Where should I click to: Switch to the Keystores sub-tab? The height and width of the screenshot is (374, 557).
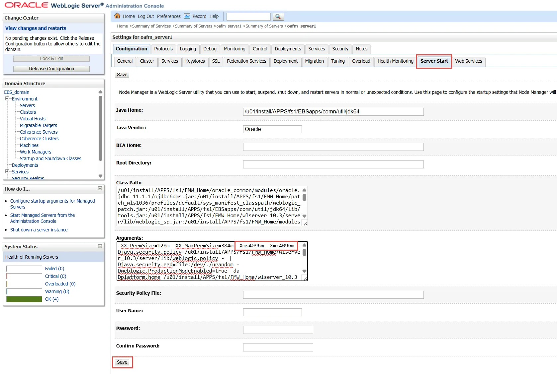(x=195, y=61)
